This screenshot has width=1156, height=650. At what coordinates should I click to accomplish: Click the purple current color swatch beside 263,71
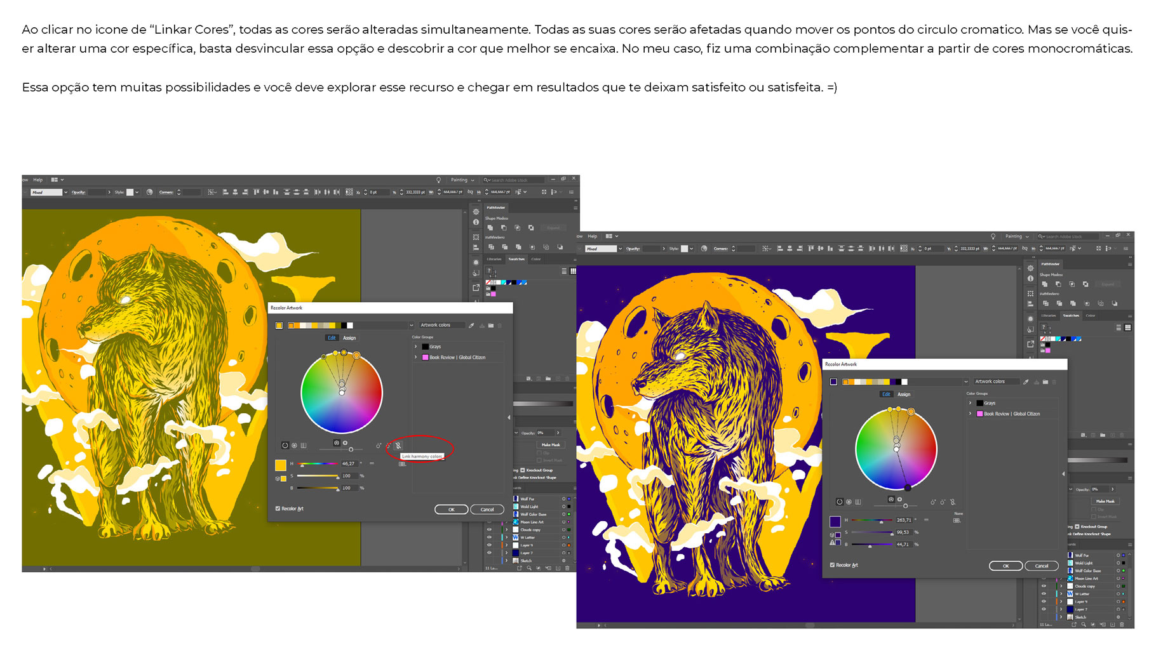(x=835, y=522)
